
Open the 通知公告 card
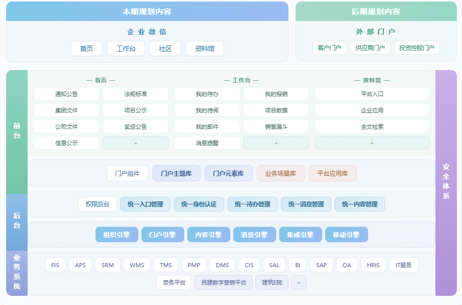(66, 94)
